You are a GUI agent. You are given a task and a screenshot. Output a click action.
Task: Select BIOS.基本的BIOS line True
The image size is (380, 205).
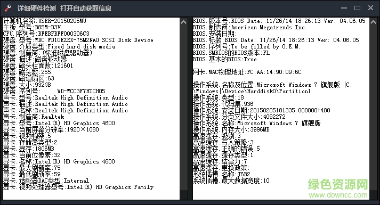click(225, 59)
